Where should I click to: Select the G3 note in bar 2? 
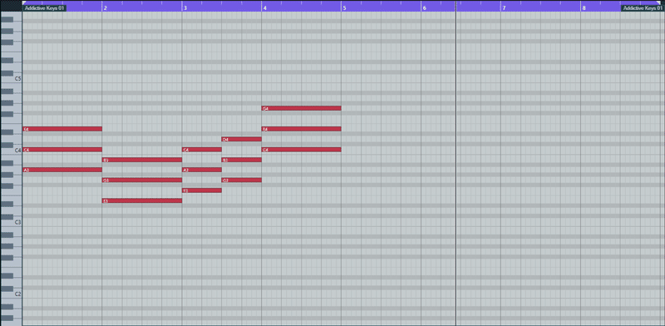click(142, 180)
